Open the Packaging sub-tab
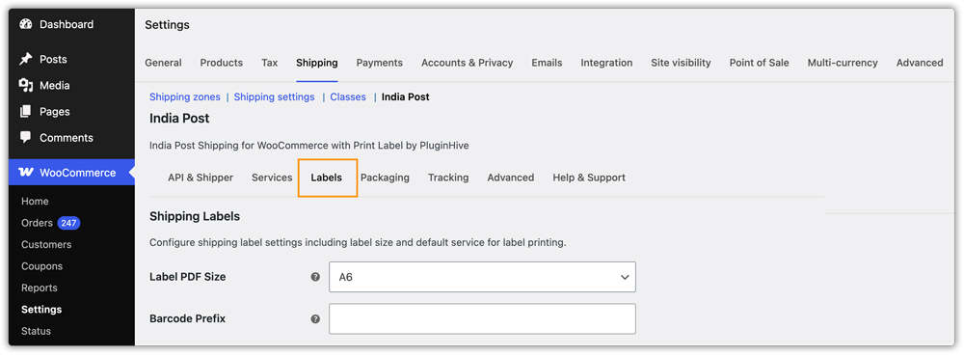The width and height of the screenshot is (964, 356). tap(385, 178)
